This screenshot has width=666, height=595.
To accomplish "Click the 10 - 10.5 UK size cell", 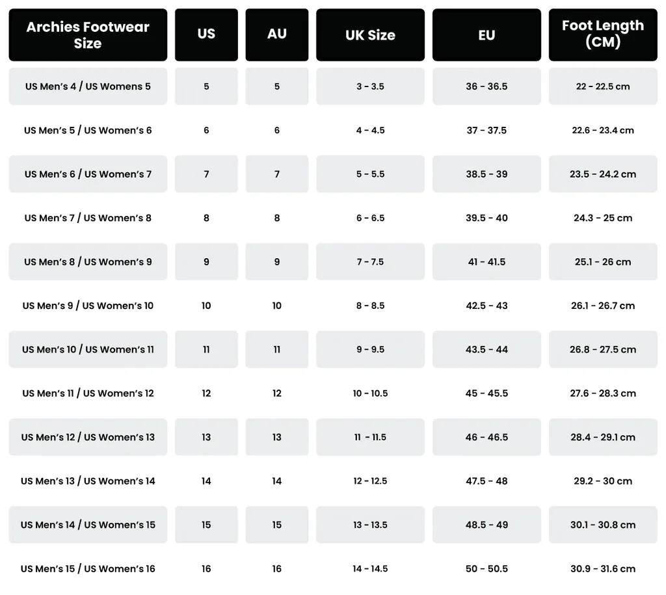I will click(370, 393).
